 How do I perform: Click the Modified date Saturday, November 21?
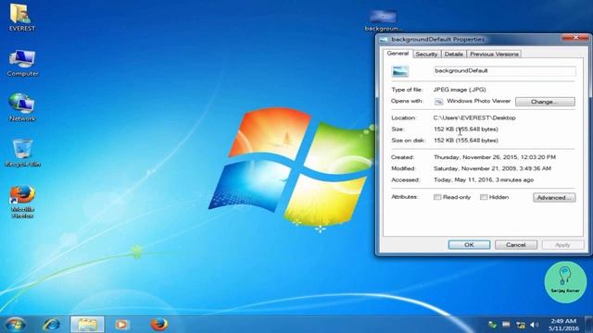[492, 168]
